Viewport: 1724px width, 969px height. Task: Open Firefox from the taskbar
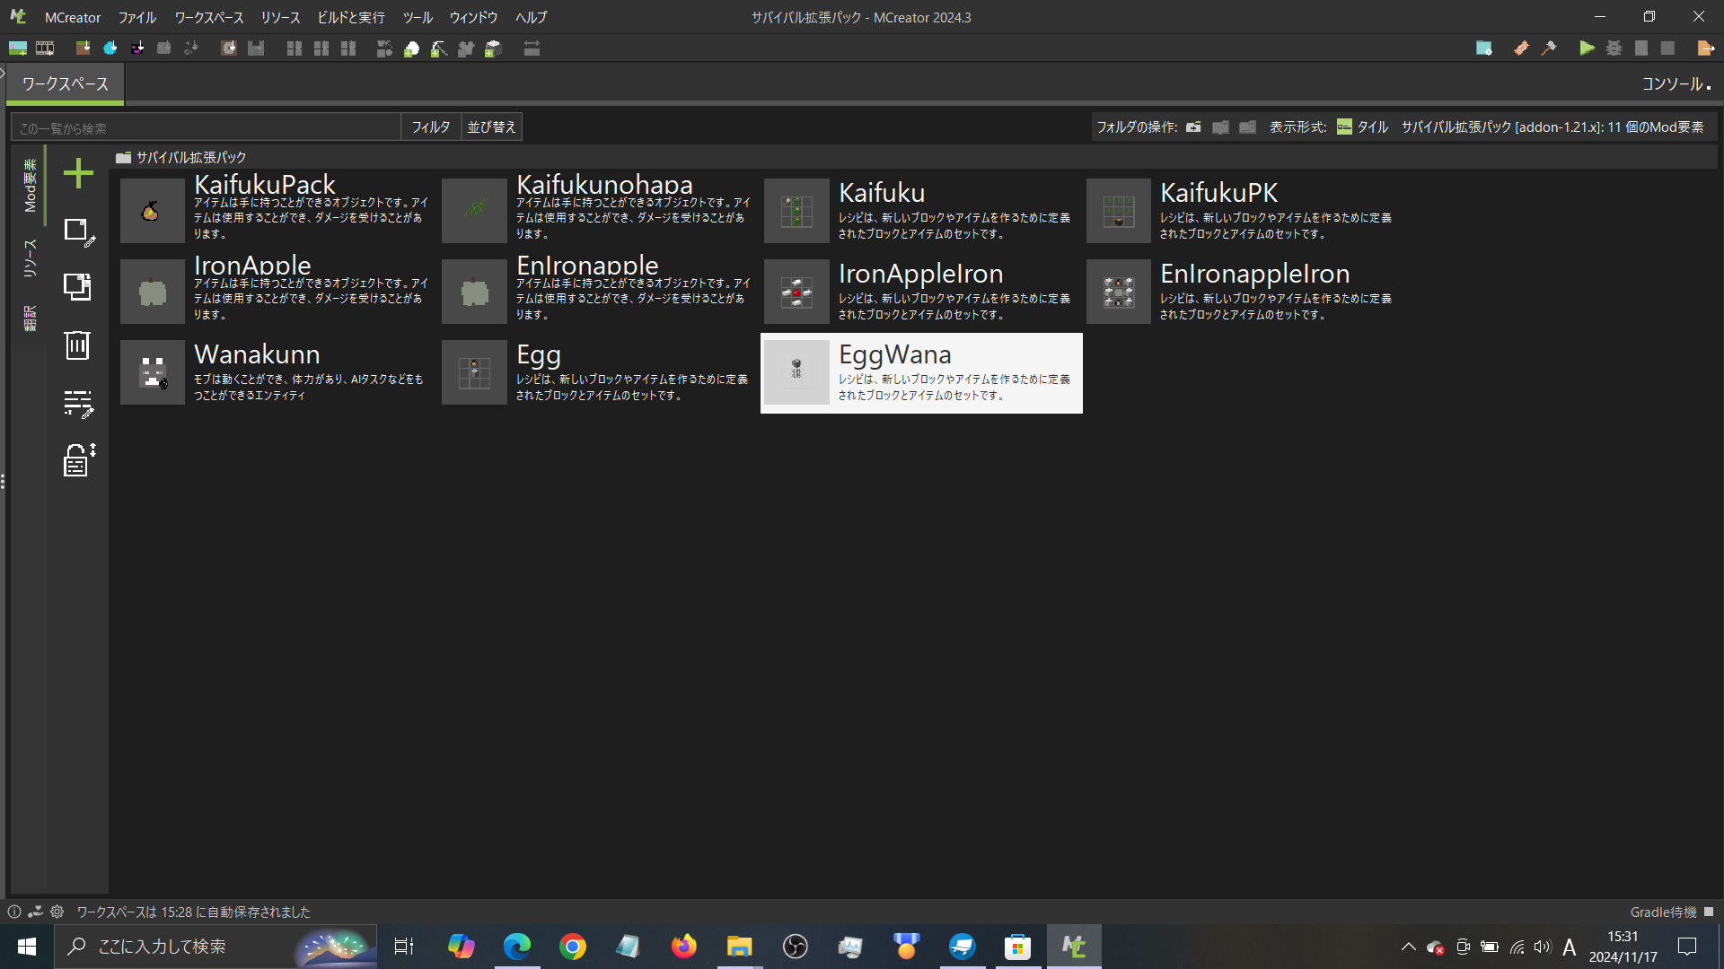point(683,947)
